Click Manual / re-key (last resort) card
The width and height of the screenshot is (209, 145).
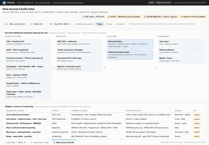(x=79, y=68)
